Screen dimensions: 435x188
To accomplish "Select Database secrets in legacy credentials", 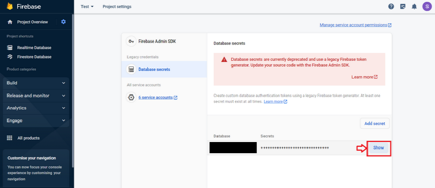I will (x=154, y=69).
